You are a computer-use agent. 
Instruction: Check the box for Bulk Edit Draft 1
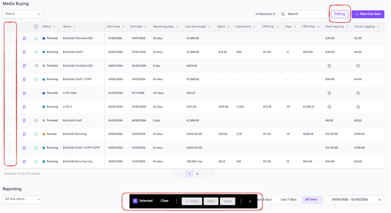pyautogui.click(x=9, y=52)
